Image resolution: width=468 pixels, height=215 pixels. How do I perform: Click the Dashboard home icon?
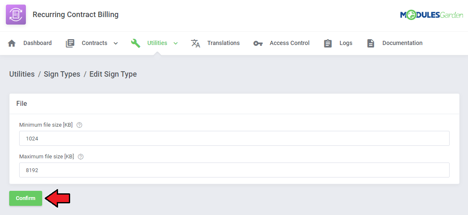pyautogui.click(x=12, y=43)
